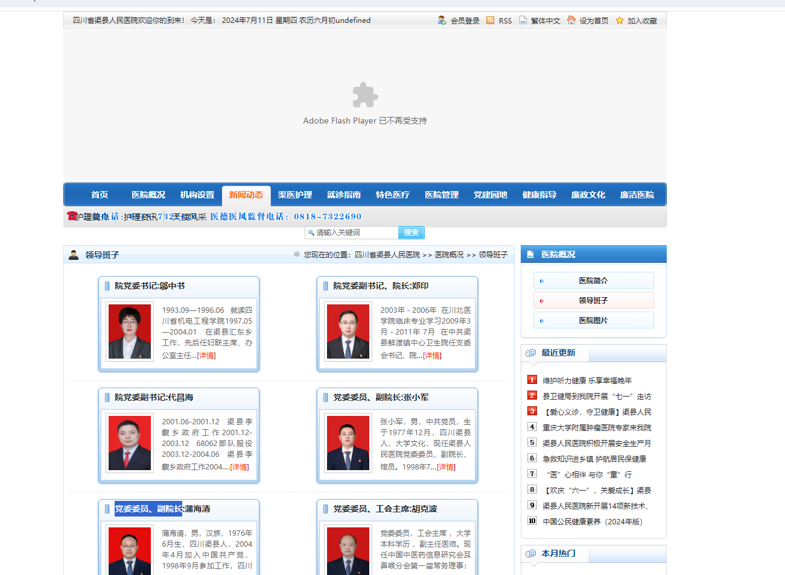
Task: Click the 医院概况 sidebar header icon
Action: [x=530, y=254]
